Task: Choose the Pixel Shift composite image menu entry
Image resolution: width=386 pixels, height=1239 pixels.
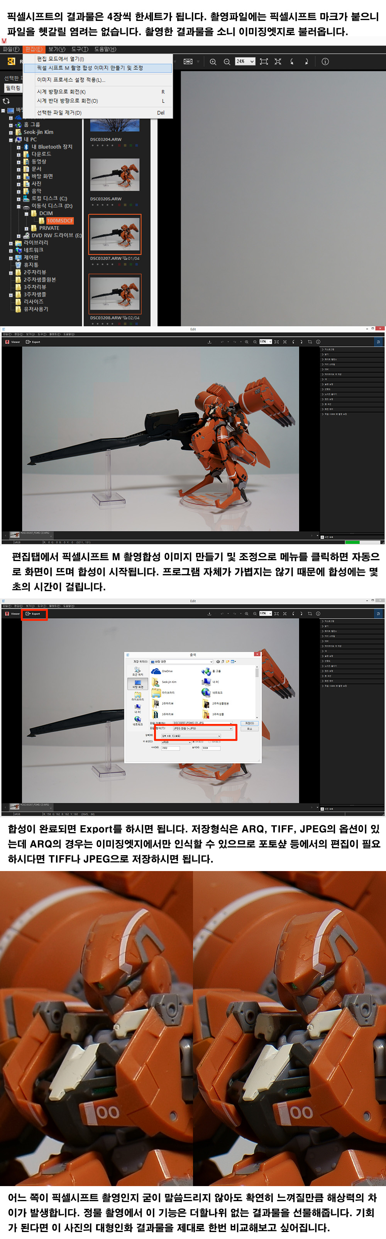Action: [90, 68]
